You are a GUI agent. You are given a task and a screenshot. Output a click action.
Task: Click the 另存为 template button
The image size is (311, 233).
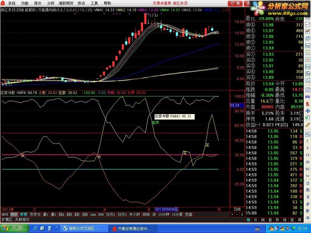click(35, 214)
